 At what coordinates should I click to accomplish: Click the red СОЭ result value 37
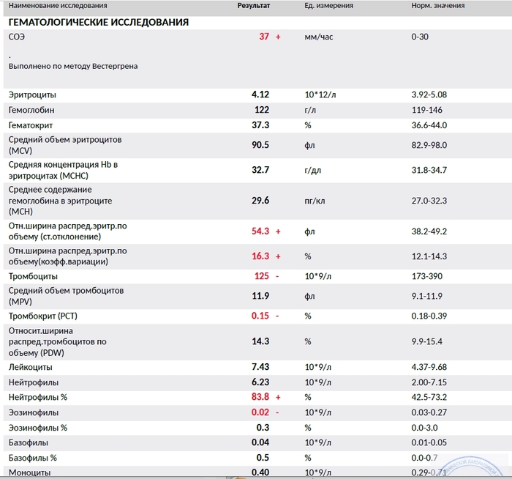coord(264,37)
